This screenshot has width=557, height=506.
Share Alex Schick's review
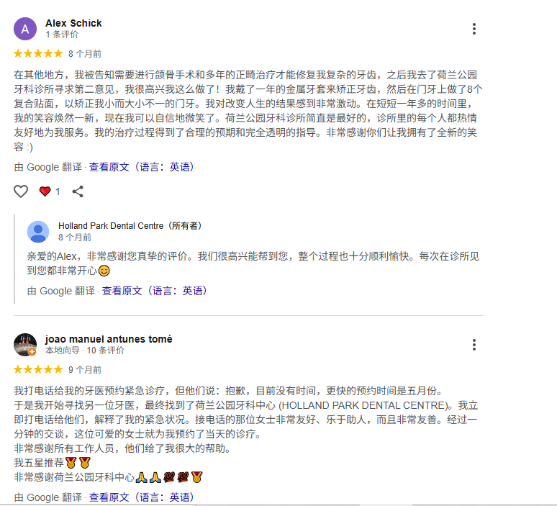[78, 191]
